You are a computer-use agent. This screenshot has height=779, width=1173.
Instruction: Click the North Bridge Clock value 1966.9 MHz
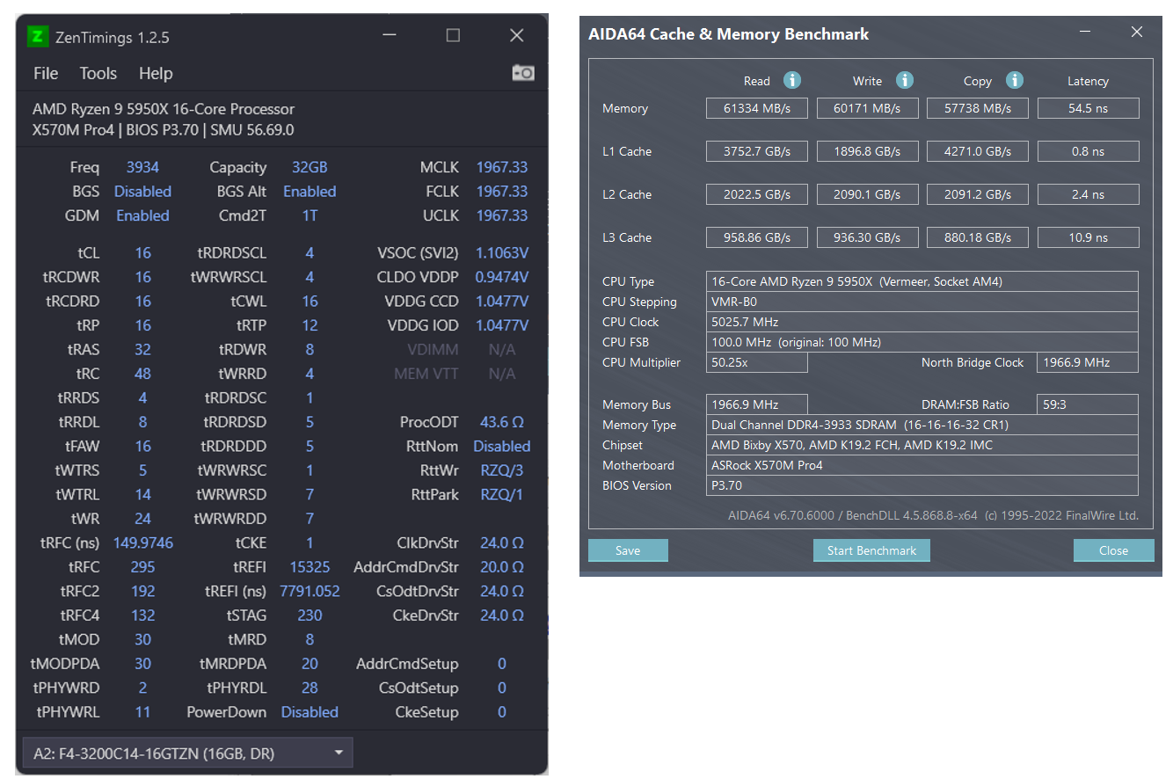click(x=1089, y=362)
